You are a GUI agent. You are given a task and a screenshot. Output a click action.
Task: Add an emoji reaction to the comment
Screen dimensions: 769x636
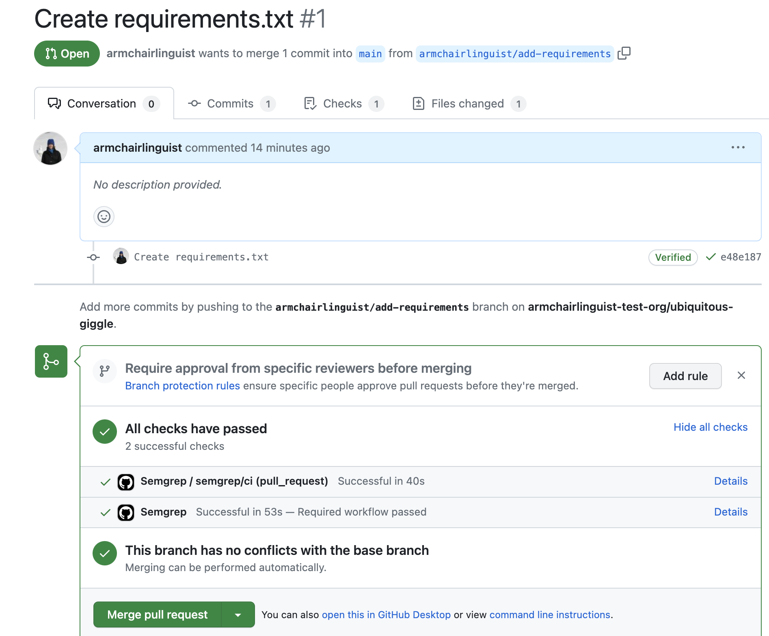[104, 217]
